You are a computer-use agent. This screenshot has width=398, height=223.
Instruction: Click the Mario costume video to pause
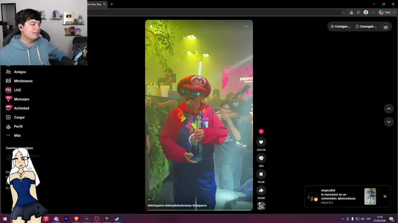199,115
